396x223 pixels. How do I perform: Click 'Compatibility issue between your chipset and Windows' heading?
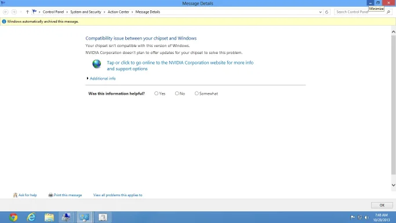[141, 38]
